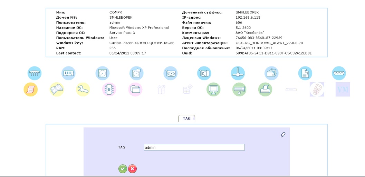This screenshot has width=365, height=177.
Task: Click the Network T-connector icon
Action: click(x=238, y=73)
